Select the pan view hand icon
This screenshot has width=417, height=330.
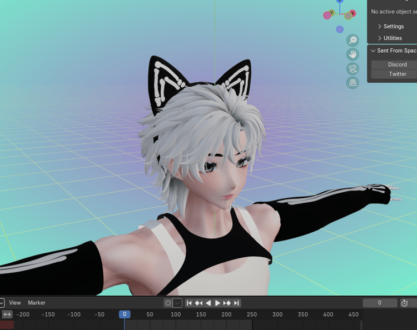(x=353, y=54)
